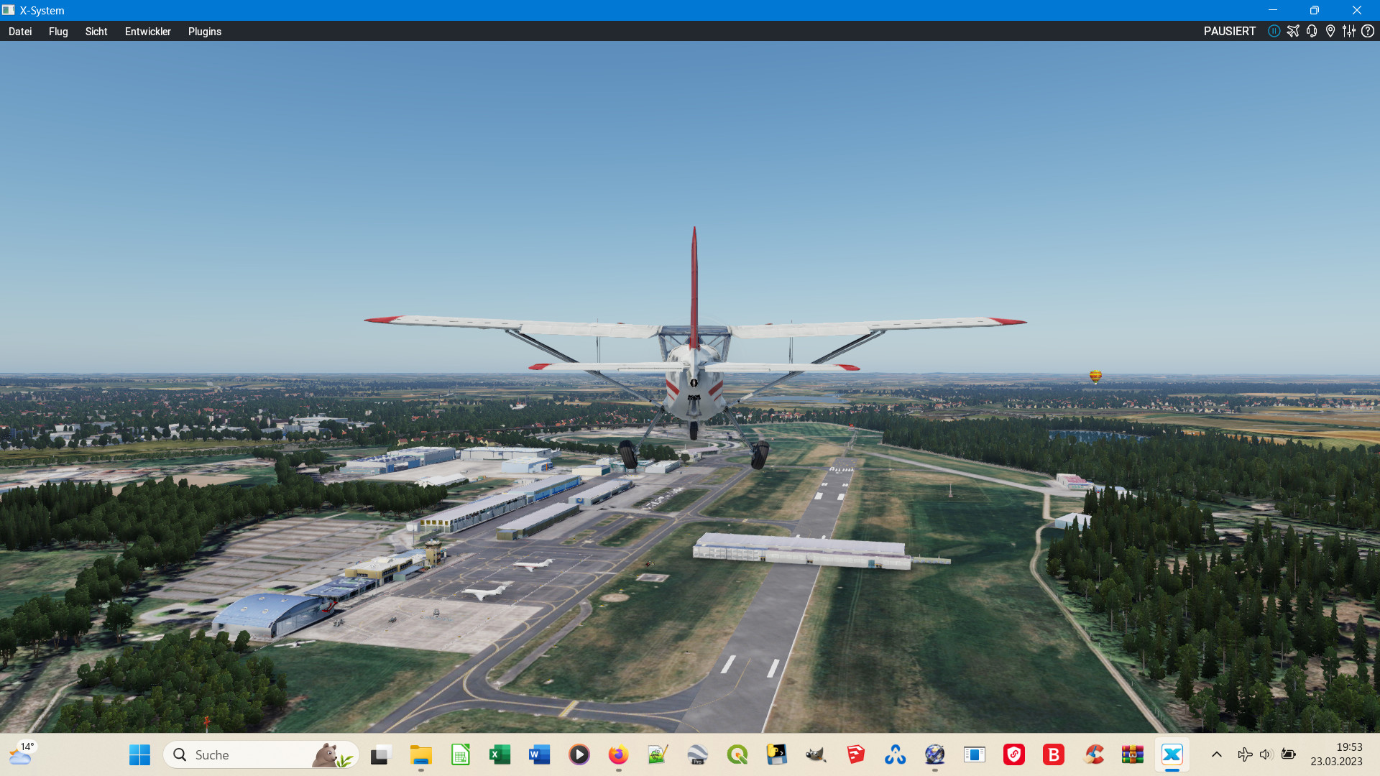Screen dimensions: 1380x776
Task: Click the Suche taskbar search field
Action: (244, 754)
